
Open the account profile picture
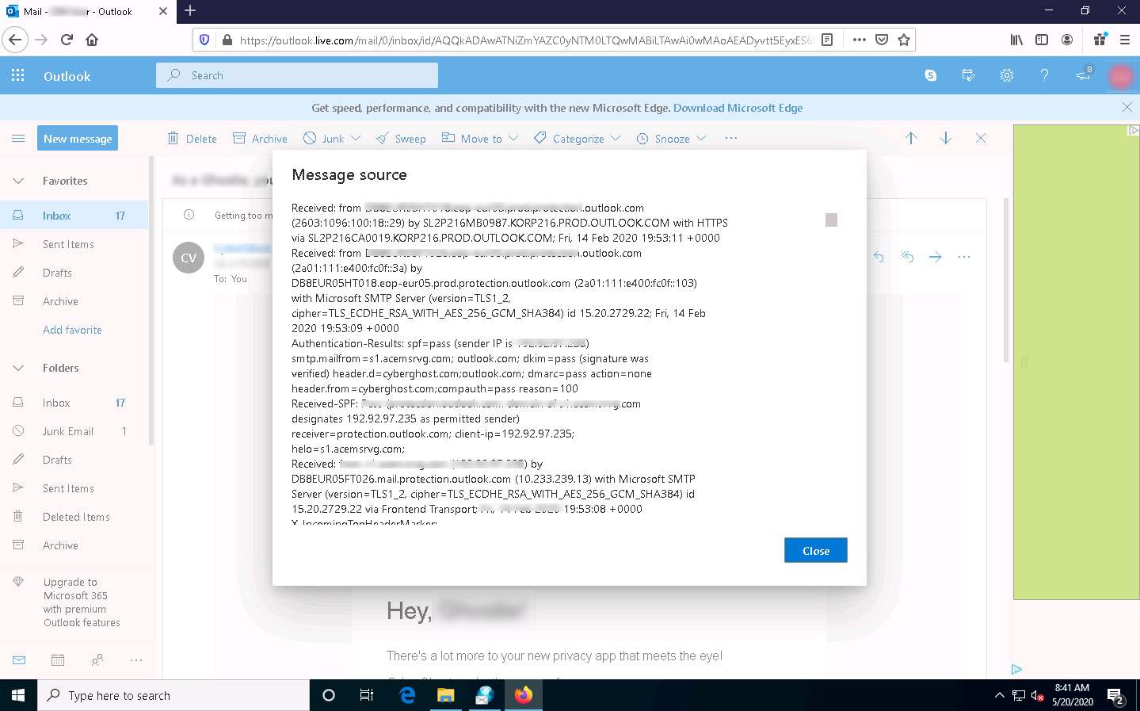pos(1120,75)
